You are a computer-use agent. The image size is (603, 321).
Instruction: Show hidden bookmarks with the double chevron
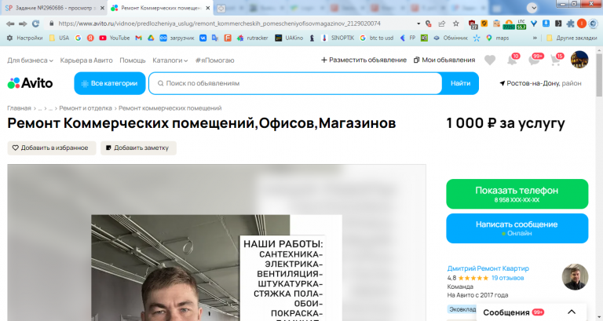[x=535, y=38]
